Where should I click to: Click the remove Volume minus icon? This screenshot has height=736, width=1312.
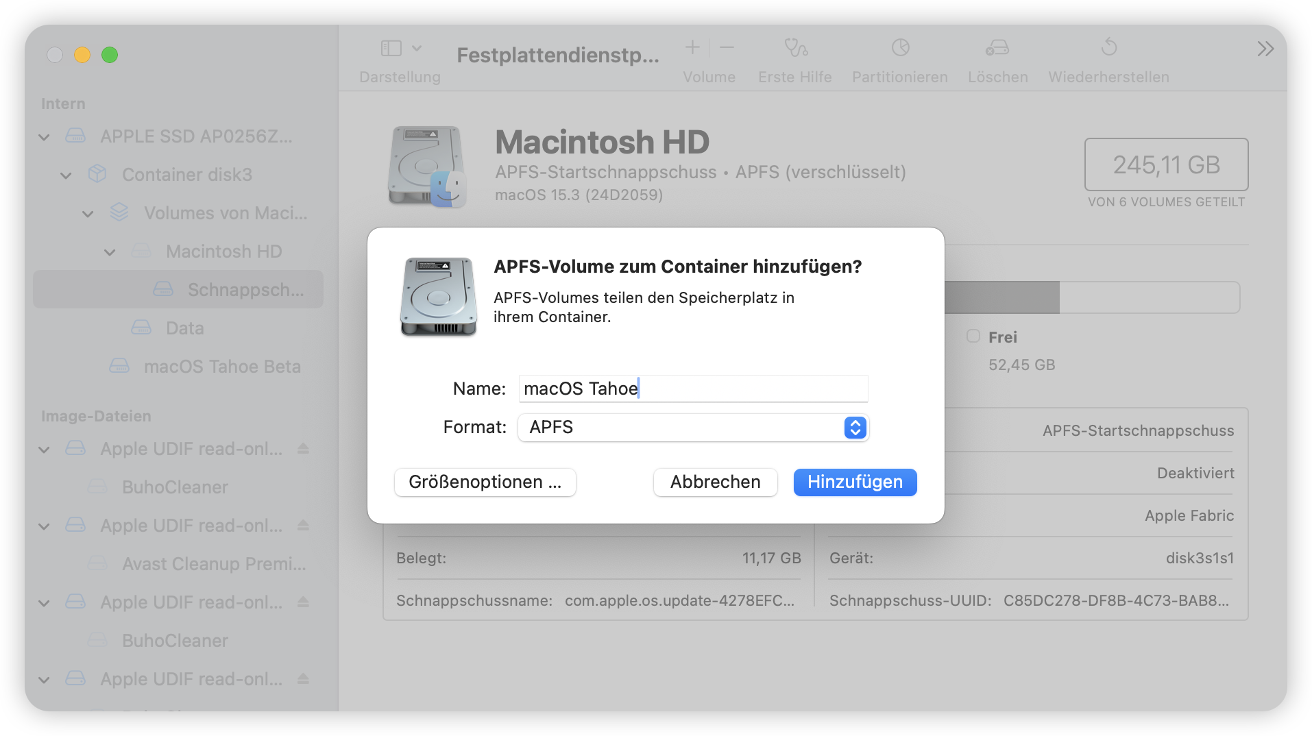click(x=727, y=47)
